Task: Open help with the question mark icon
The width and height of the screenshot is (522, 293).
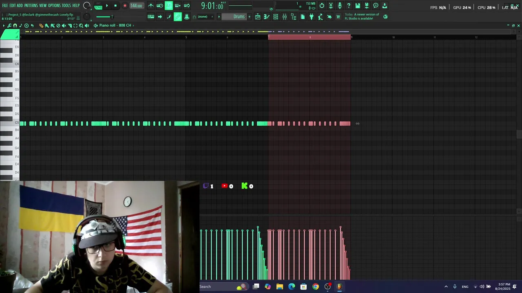Action: 349,6
